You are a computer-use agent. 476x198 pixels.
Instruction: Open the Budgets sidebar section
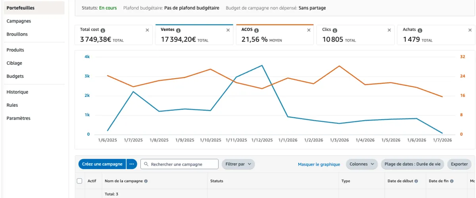[x=15, y=76]
